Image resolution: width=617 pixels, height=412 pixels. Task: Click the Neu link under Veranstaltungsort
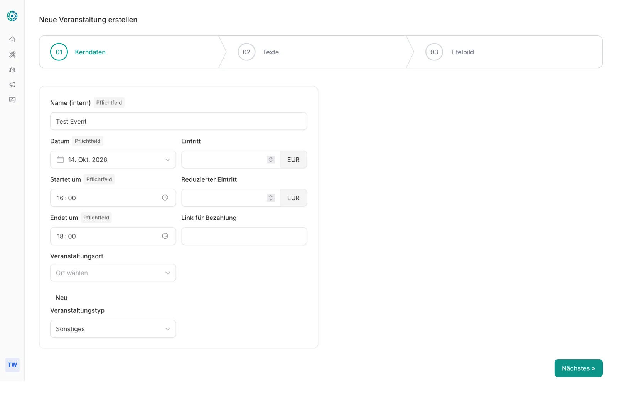pyautogui.click(x=61, y=298)
